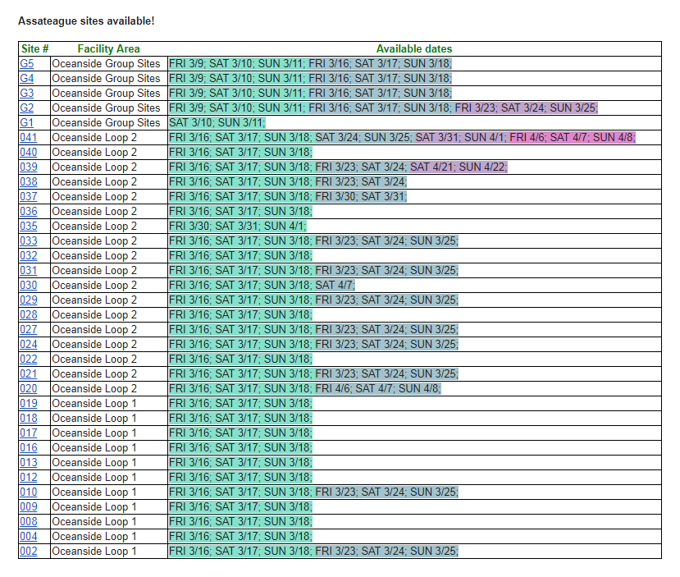Open site 012 link
This screenshot has width=680, height=577.
pos(28,477)
